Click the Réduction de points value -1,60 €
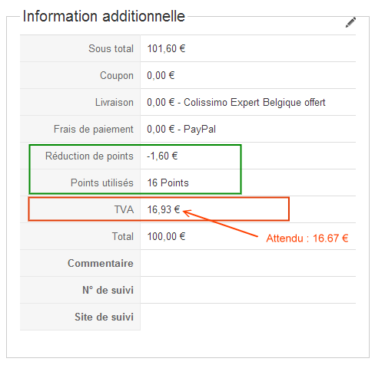Screen dimensions: 375x365 pyautogui.click(x=162, y=156)
